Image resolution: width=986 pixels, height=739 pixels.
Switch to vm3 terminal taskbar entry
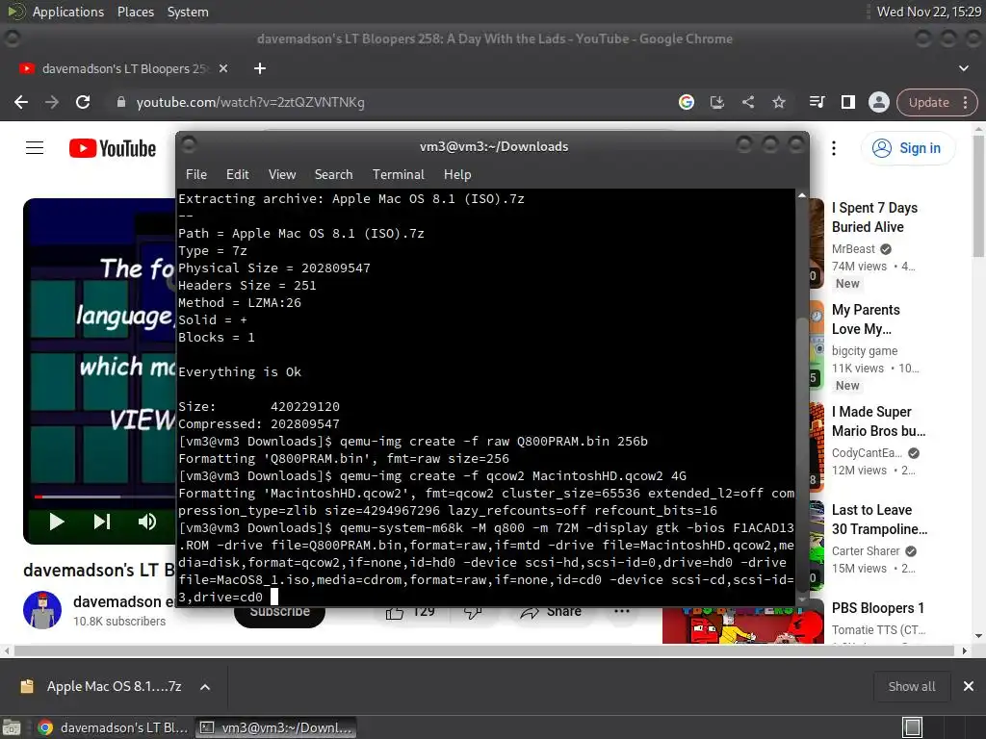tap(276, 727)
